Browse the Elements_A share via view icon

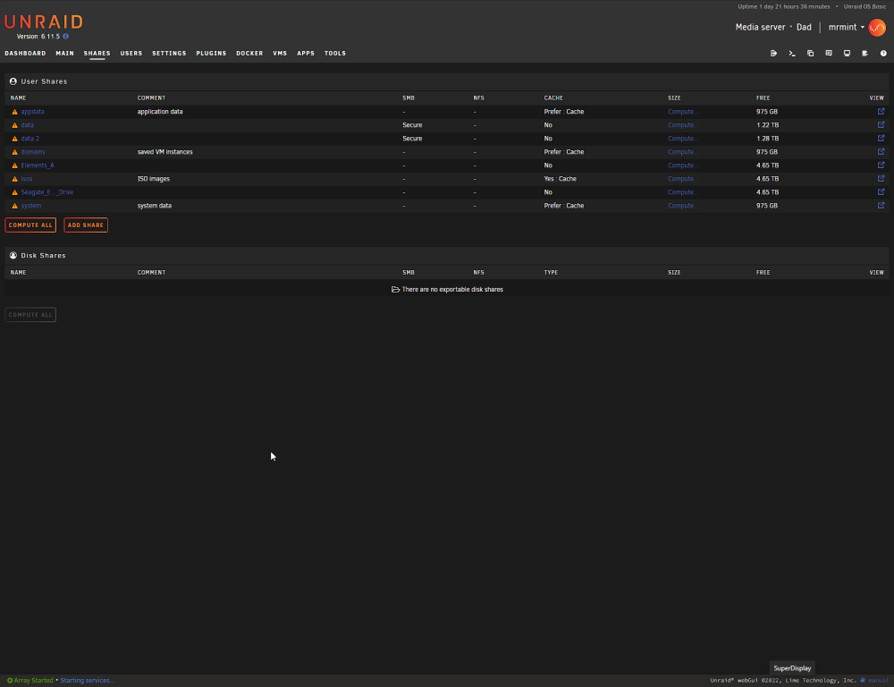[881, 165]
